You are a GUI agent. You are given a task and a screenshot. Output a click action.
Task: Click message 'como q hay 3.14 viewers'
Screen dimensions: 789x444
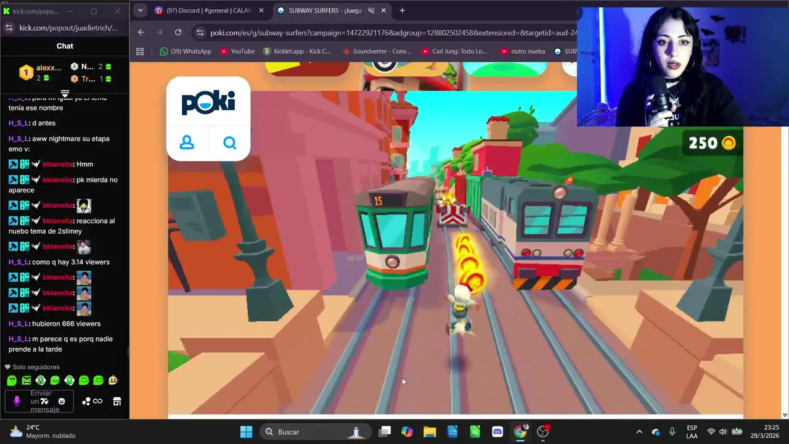[x=71, y=262]
